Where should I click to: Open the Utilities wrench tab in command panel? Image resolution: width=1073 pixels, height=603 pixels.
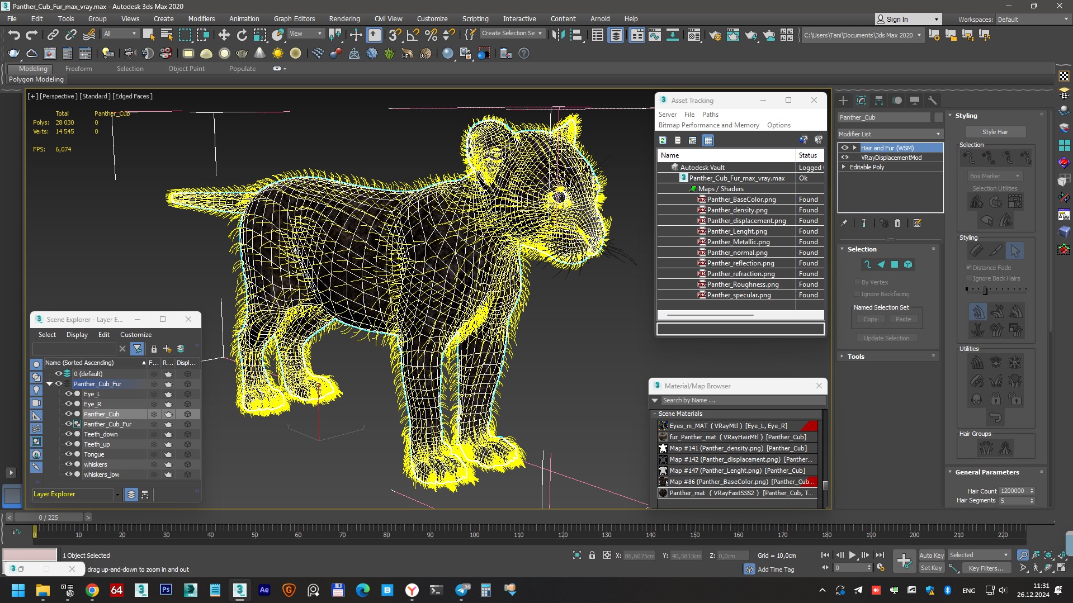pyautogui.click(x=932, y=101)
